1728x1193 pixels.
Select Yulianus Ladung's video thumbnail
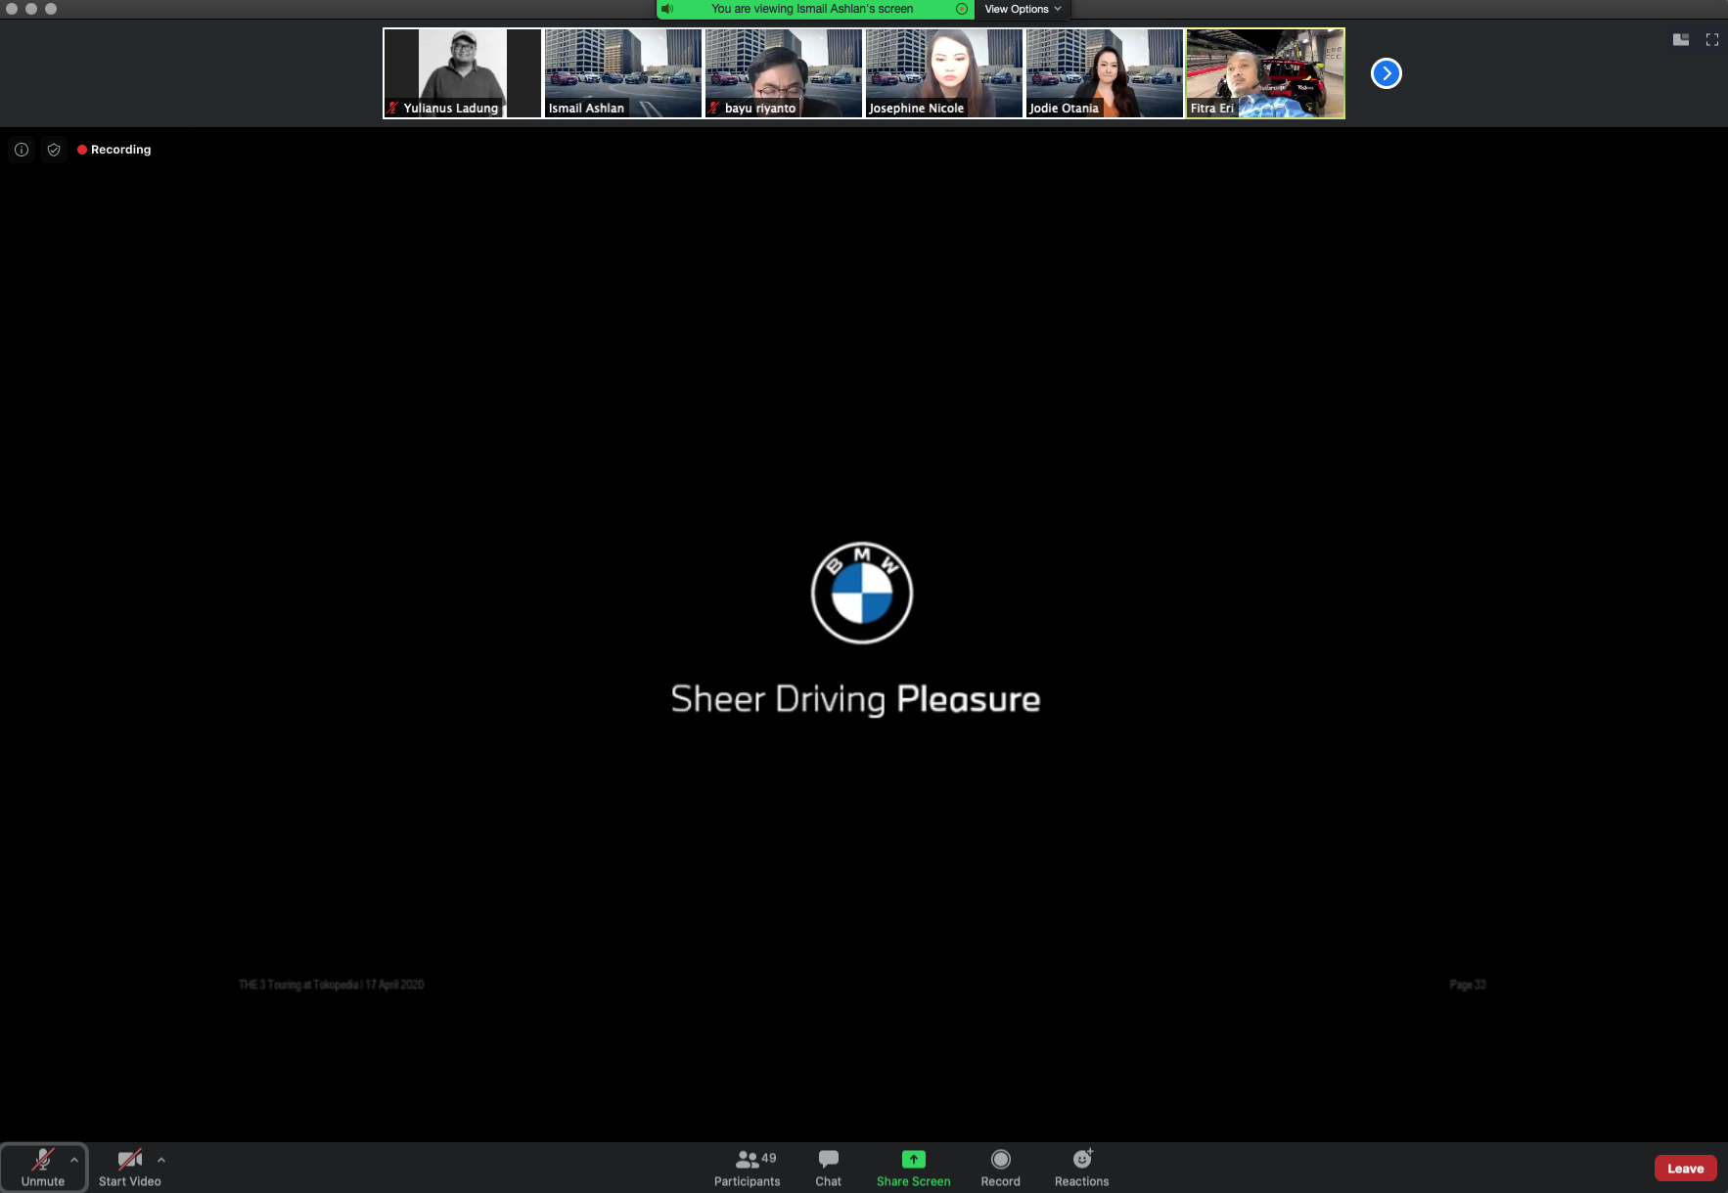click(x=462, y=73)
